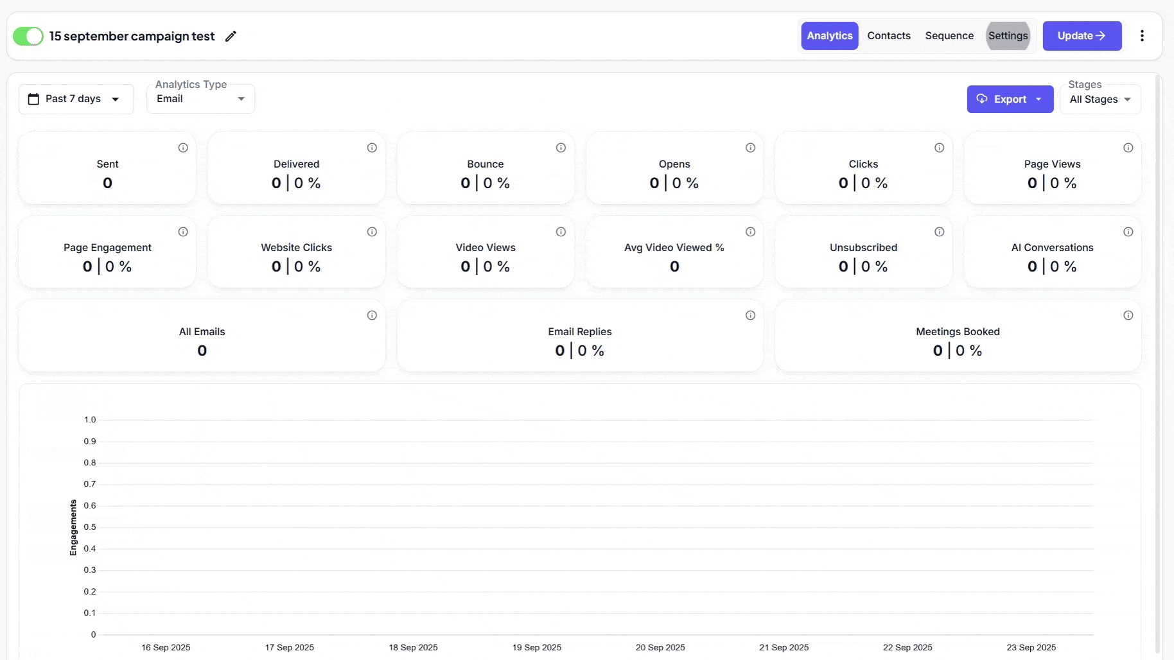Open the three-dot more options menu
This screenshot has height=660, width=1174.
tap(1142, 36)
